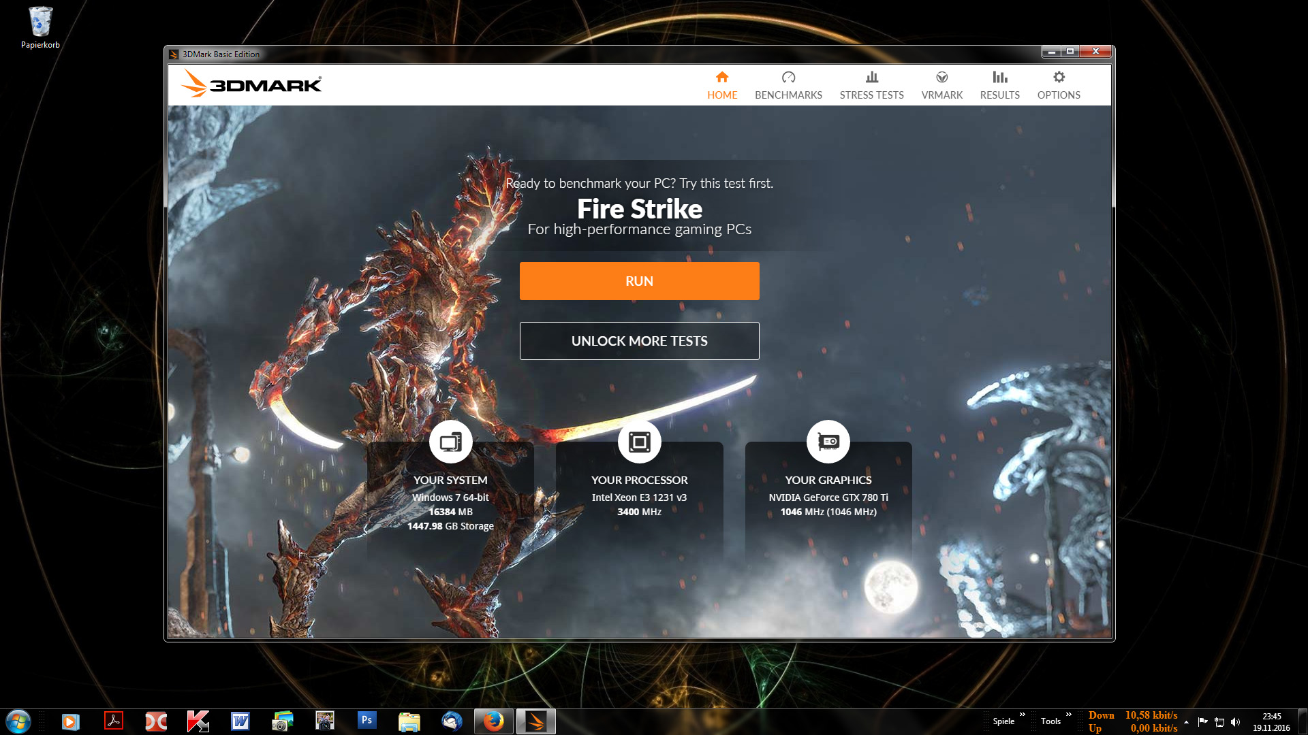Viewport: 1308px width, 735px height.
Task: Click the Windows Start orb
Action: click(x=18, y=721)
